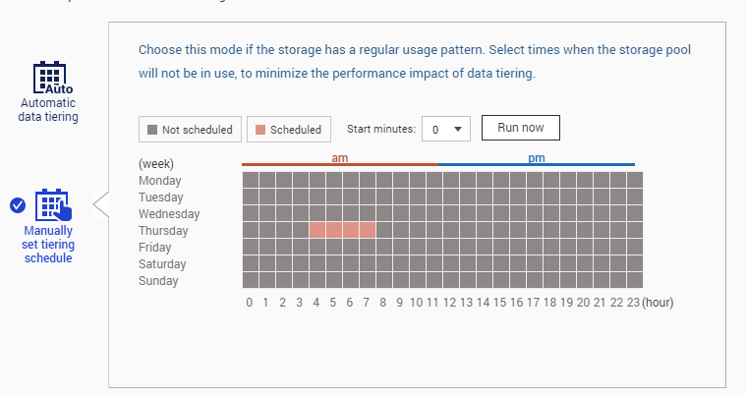Click the Manually set tiering schedule icon
This screenshot has width=746, height=396.
(x=52, y=205)
